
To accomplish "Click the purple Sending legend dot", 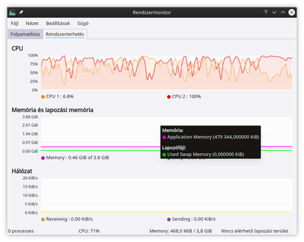I will [168, 219].
